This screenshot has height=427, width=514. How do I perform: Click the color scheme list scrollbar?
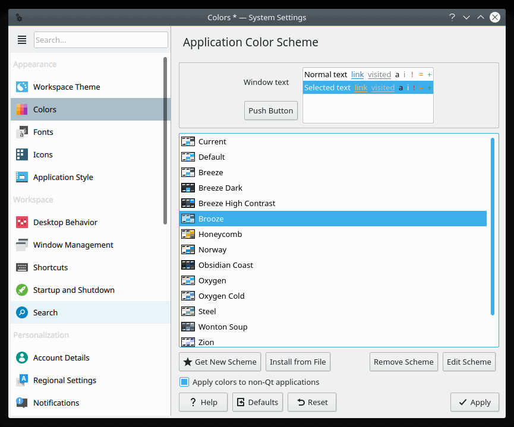[493, 226]
